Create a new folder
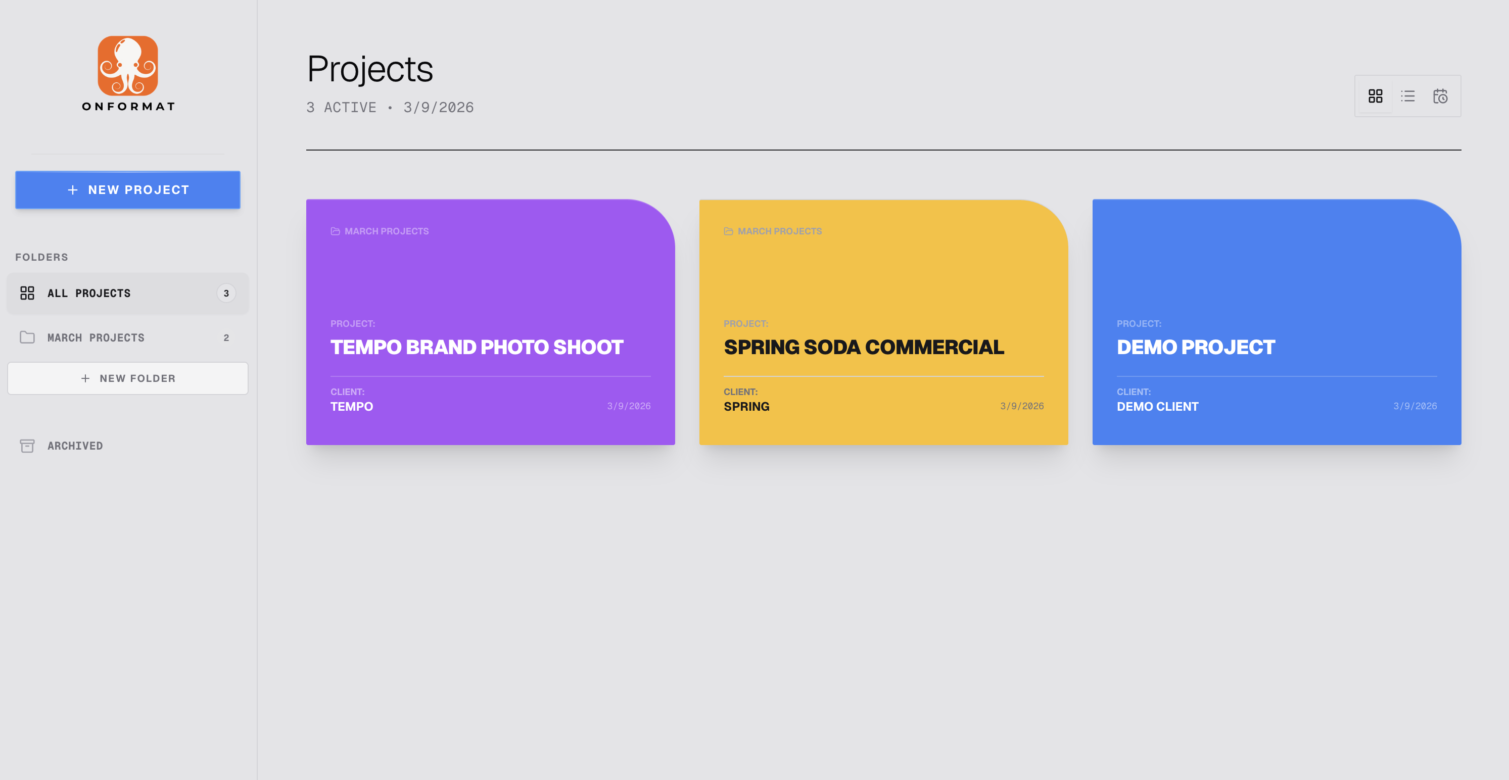This screenshot has height=780, width=1509. tap(128, 378)
